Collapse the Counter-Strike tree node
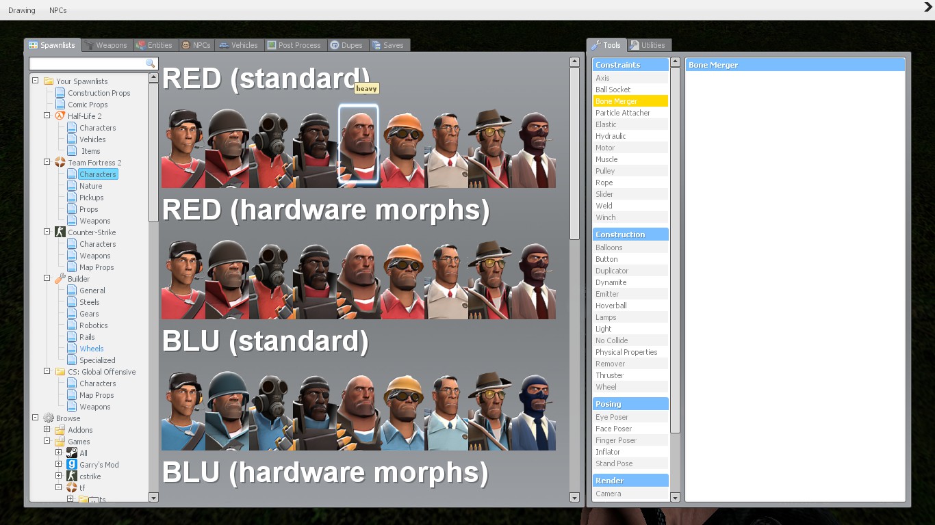The image size is (935, 525). (x=47, y=232)
